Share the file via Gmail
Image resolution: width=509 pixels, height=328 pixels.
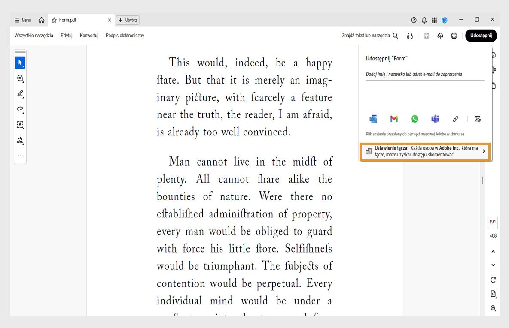point(393,119)
